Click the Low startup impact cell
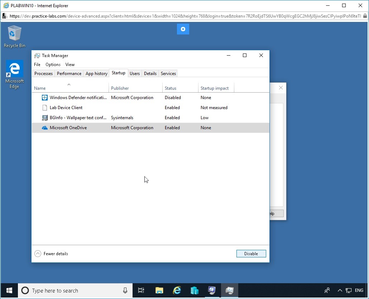Viewport: 369px width, 299px height. (x=205, y=118)
